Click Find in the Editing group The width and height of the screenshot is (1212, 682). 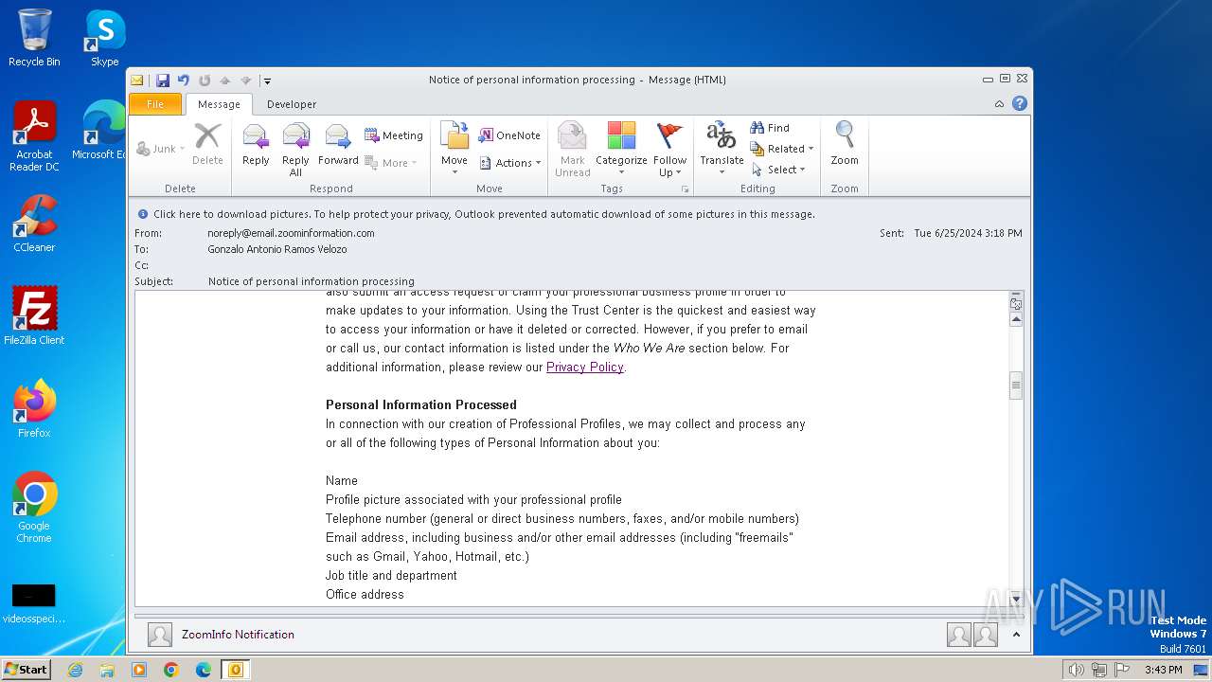[x=770, y=128]
